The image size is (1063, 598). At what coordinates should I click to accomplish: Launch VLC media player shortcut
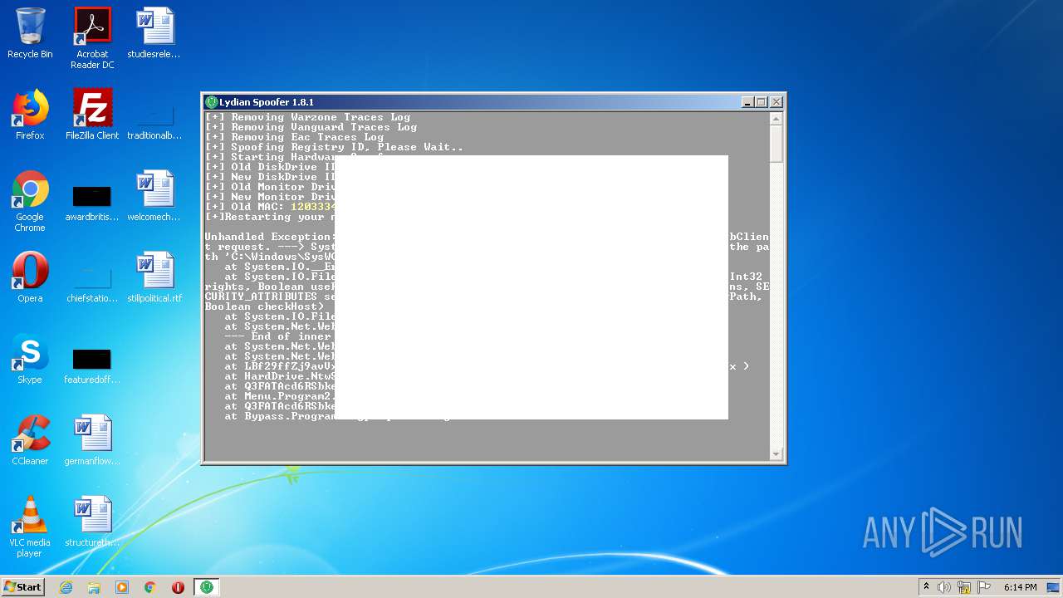coord(30,527)
